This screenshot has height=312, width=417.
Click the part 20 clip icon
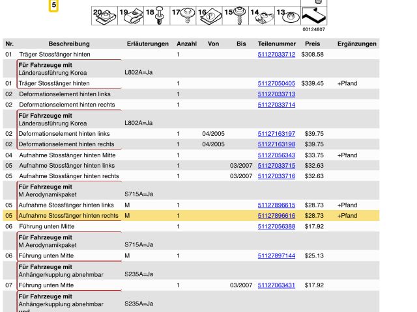coord(104,14)
